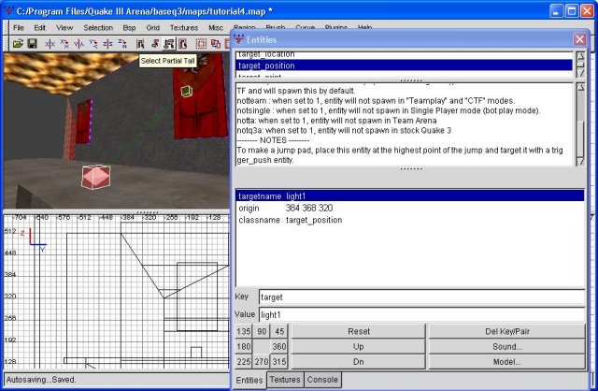Click the Select Touching icon
This screenshot has height=391, width=598.
tap(154, 44)
